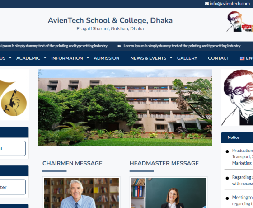
Task: Expand the INFORMATION dropdown chevron
Action: [x=88, y=58]
